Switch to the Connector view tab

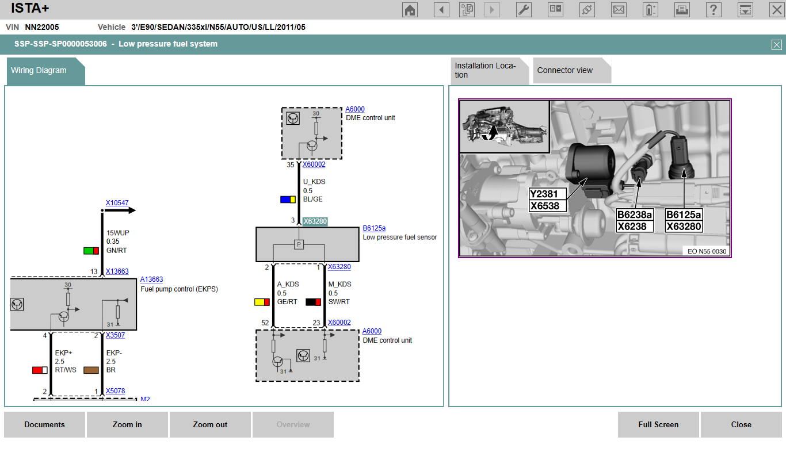coord(565,70)
